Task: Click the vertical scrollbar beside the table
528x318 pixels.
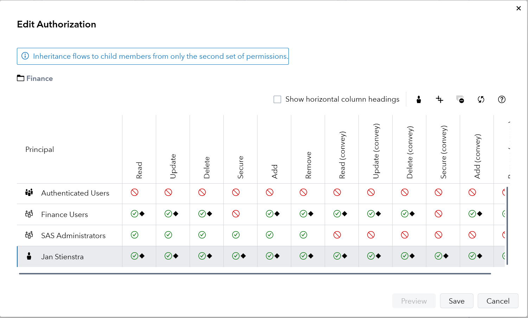Action: click(507, 226)
